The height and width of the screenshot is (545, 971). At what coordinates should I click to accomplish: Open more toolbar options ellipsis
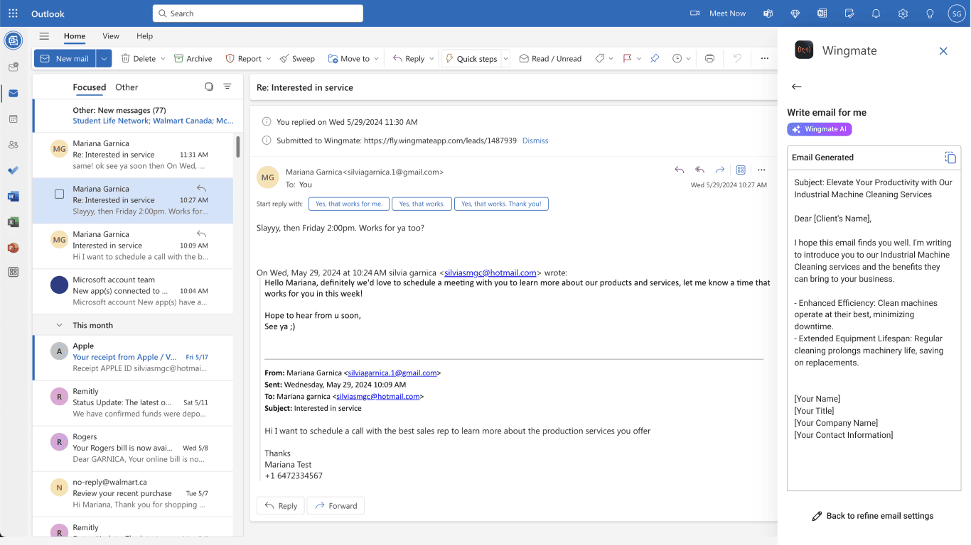(x=765, y=58)
